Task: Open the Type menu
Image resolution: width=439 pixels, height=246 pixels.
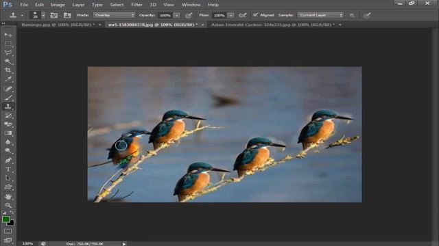Action: (x=97, y=5)
